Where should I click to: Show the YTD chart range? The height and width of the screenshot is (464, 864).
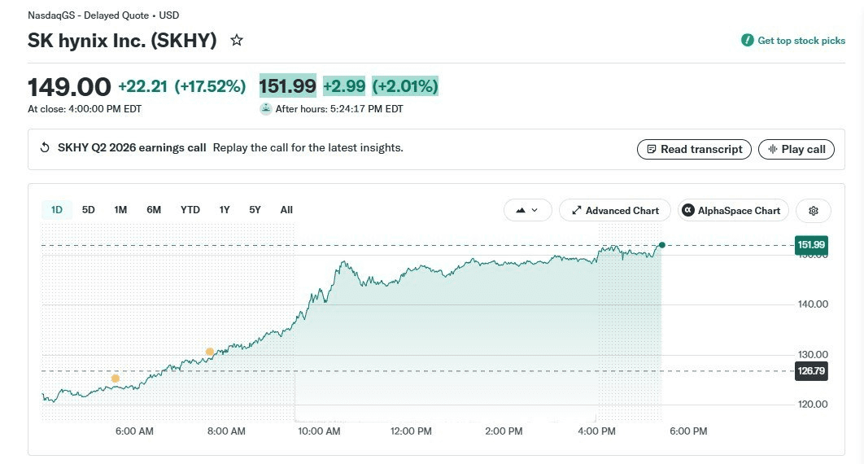[190, 210]
